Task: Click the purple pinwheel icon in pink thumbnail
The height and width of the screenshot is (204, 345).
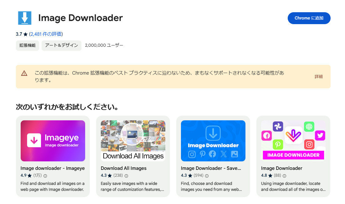Action: pos(278,127)
